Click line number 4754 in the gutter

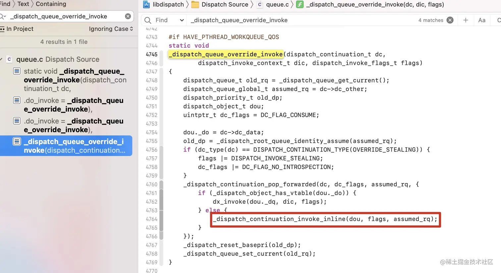pyautogui.click(x=151, y=132)
